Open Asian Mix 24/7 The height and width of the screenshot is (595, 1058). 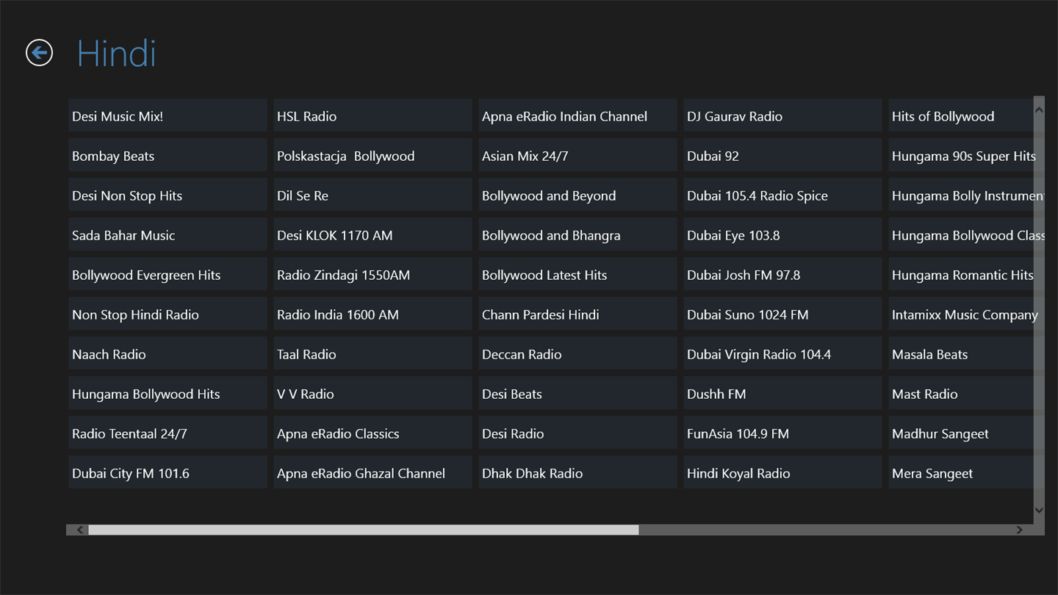tap(578, 156)
